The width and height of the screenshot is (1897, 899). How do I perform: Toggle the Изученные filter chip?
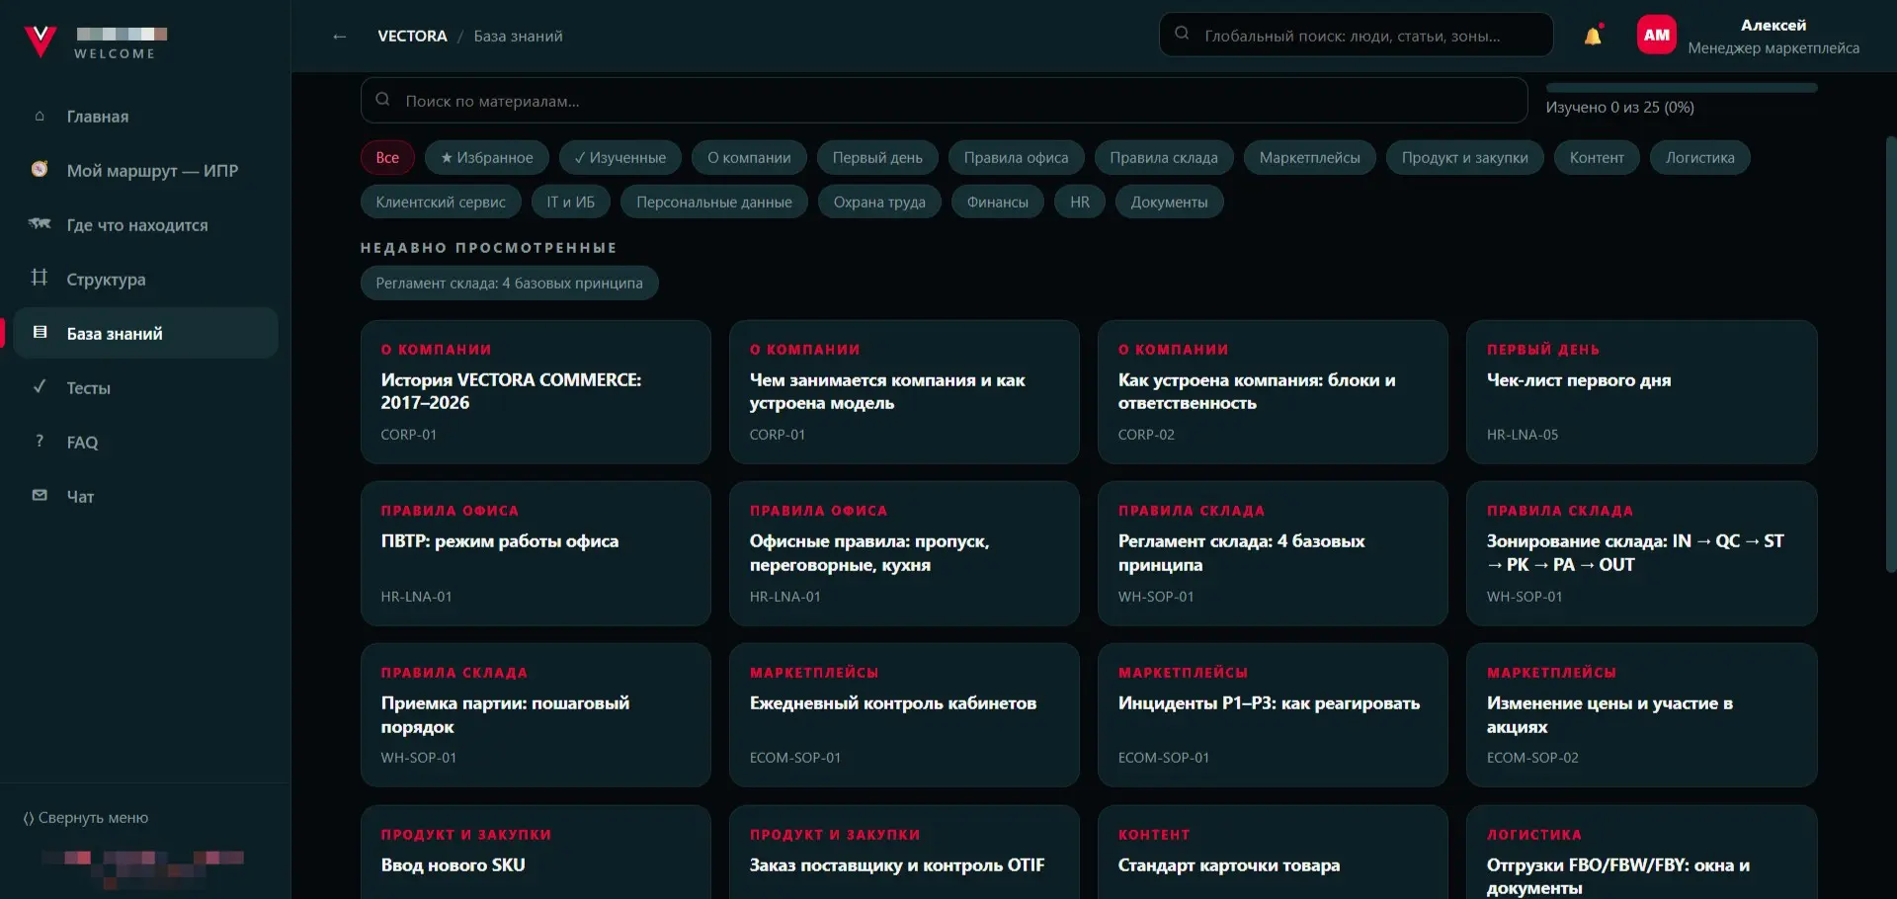(x=620, y=157)
